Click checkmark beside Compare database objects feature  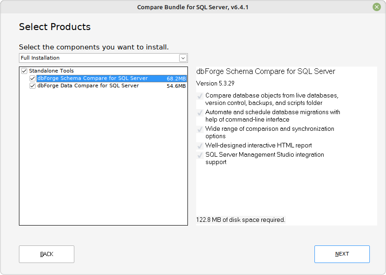[x=200, y=96]
